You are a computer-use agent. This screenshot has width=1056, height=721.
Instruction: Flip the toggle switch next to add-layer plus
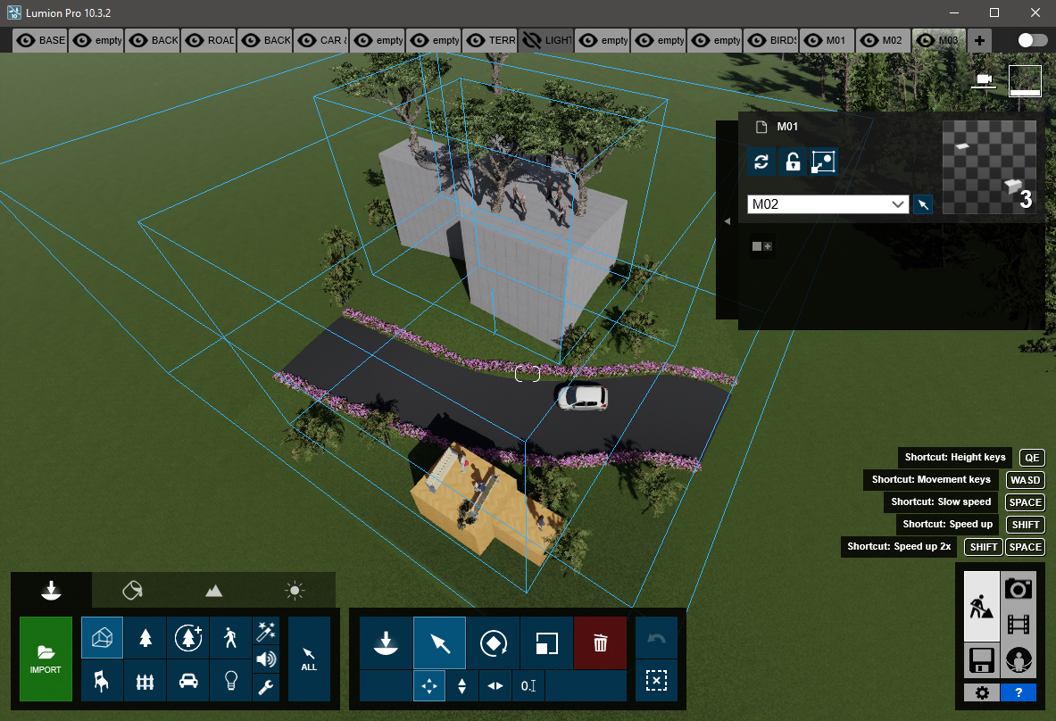1032,40
